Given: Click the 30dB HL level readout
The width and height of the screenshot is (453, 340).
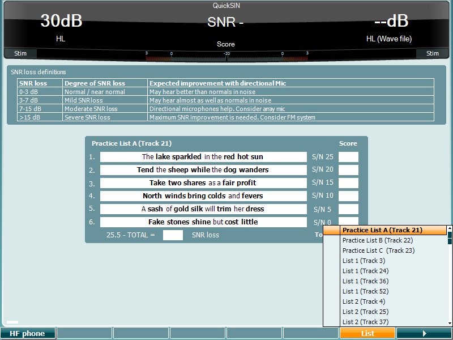Looking at the screenshot, I should coord(61,27).
